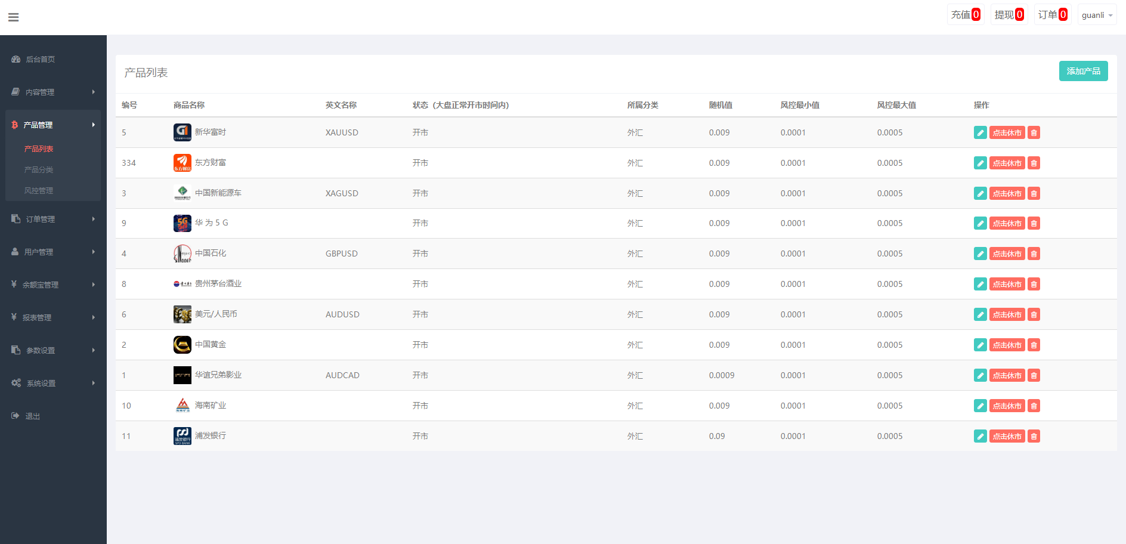Click the edit pencil for 东方财富
Viewport: 1126px width, 544px height.
click(x=980, y=163)
